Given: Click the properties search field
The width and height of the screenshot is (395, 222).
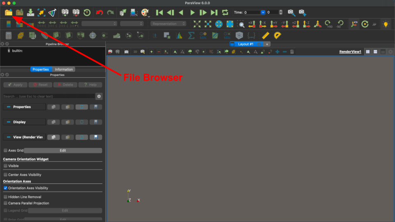Looking at the screenshot, I should coord(49,96).
